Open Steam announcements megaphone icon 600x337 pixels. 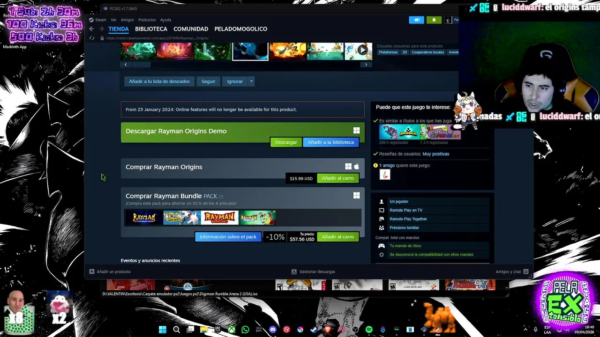click(x=416, y=20)
